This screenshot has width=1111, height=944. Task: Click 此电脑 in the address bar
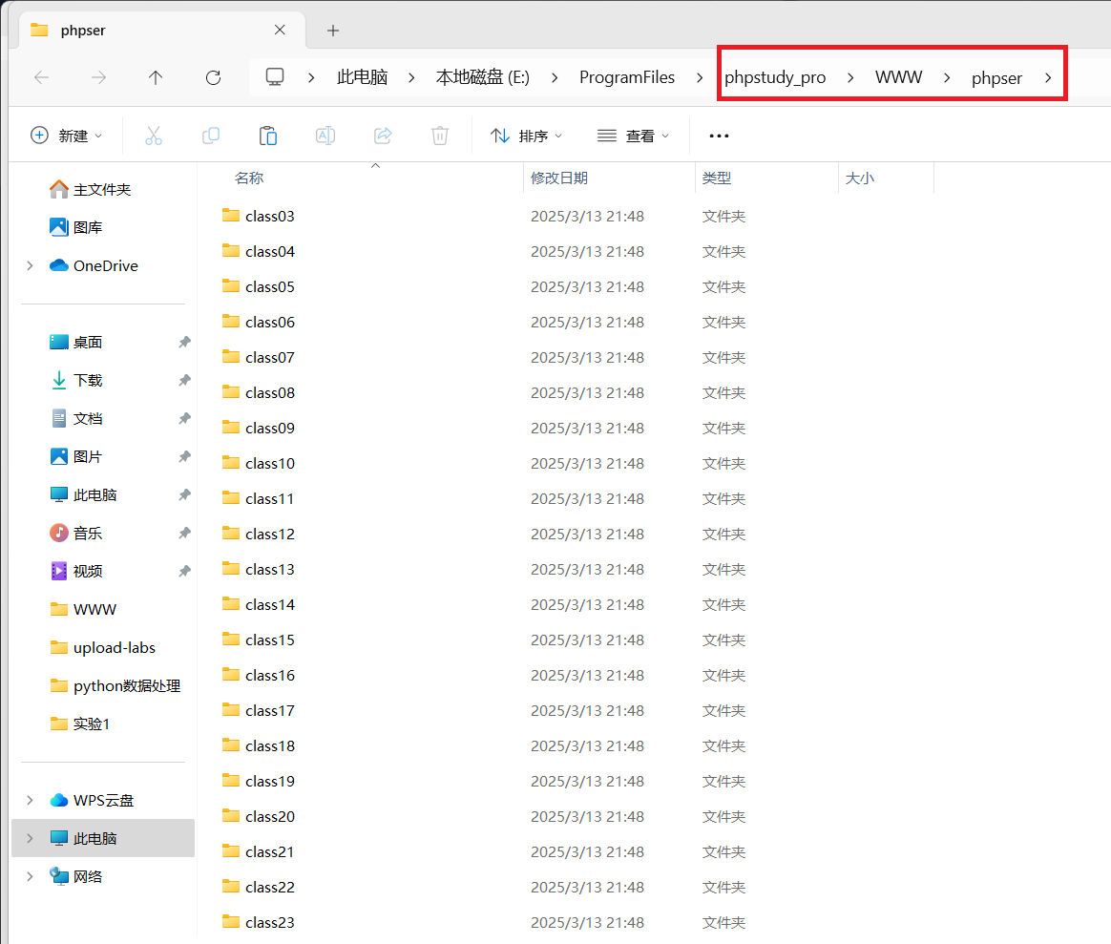point(362,77)
